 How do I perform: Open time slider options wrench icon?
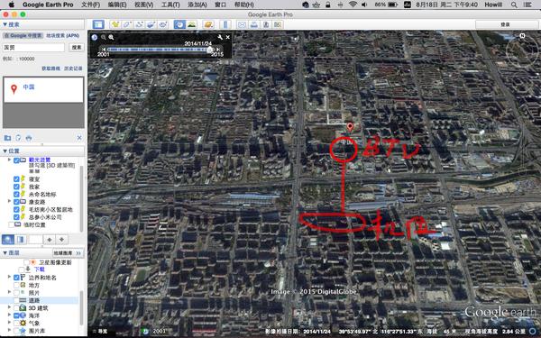pos(220,37)
